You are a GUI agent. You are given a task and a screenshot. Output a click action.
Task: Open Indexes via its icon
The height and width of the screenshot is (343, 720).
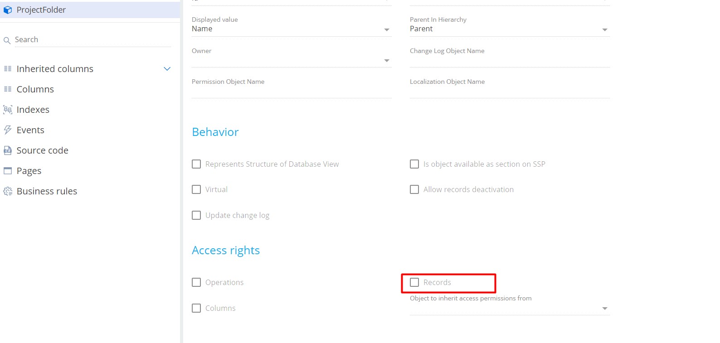tap(8, 110)
